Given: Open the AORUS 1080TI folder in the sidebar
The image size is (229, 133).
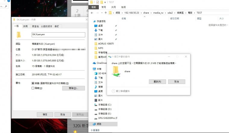Looking at the screenshot, I should coord(106,44).
